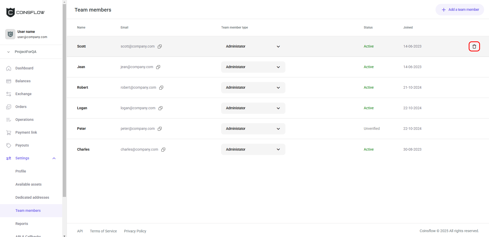Open the Dashboard page

point(24,68)
